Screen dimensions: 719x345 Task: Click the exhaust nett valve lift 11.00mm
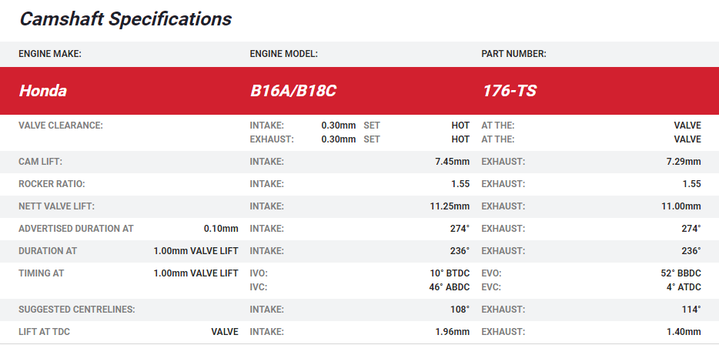[x=681, y=206]
